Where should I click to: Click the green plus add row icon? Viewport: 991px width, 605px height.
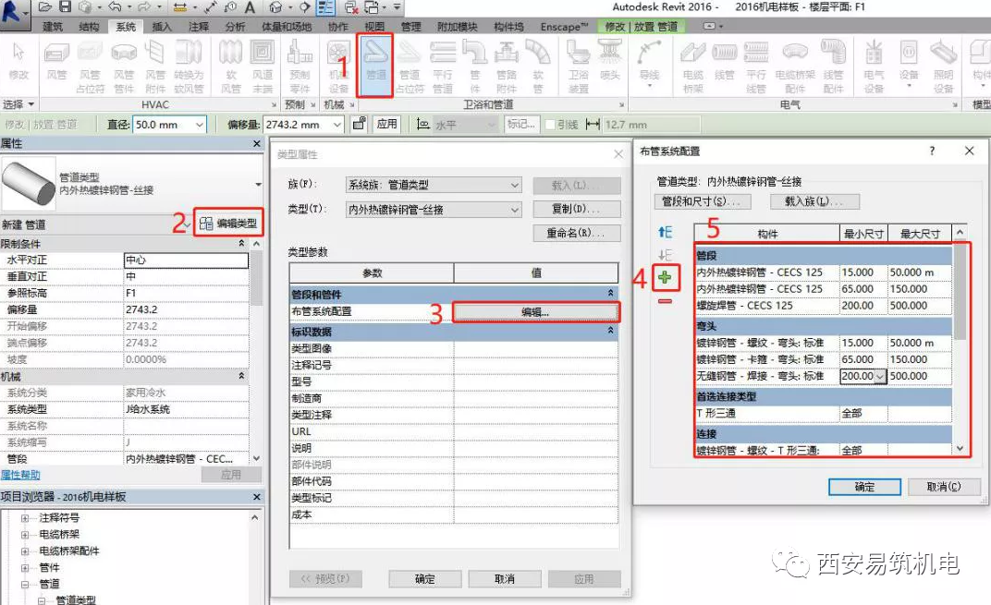(665, 278)
